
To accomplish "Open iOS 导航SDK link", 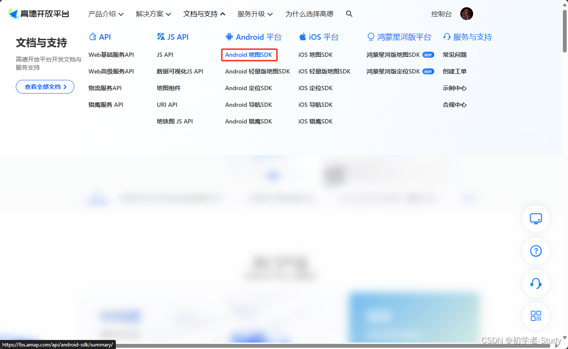I will (315, 105).
